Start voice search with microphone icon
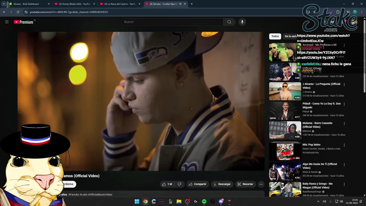Viewport: 366px width, 206px height. click(242, 22)
